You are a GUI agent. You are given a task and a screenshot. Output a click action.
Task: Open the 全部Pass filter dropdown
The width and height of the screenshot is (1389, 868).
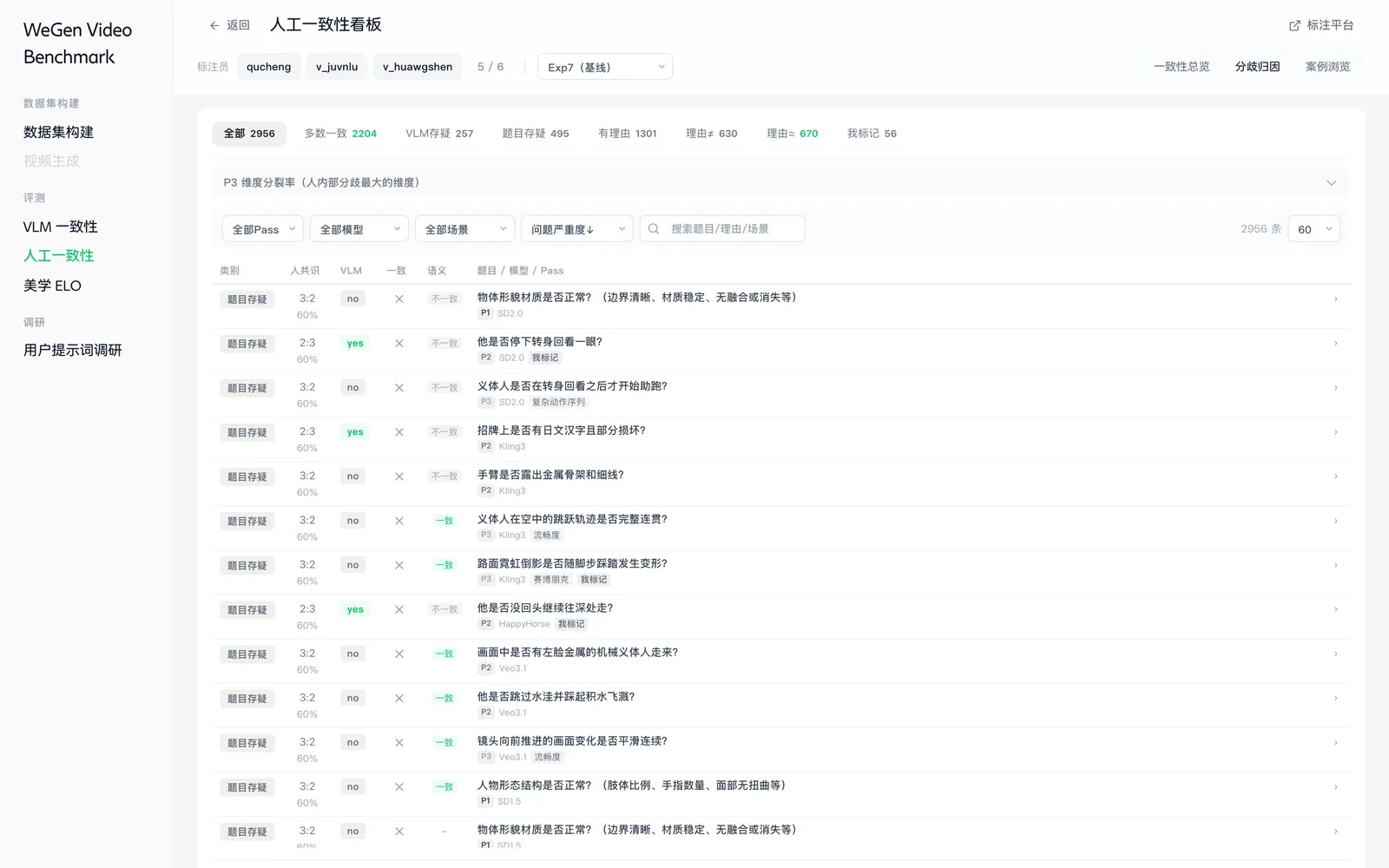click(263, 229)
